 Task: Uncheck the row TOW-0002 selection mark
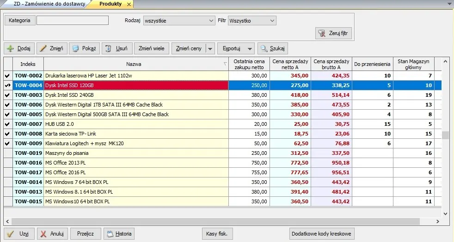8,76
